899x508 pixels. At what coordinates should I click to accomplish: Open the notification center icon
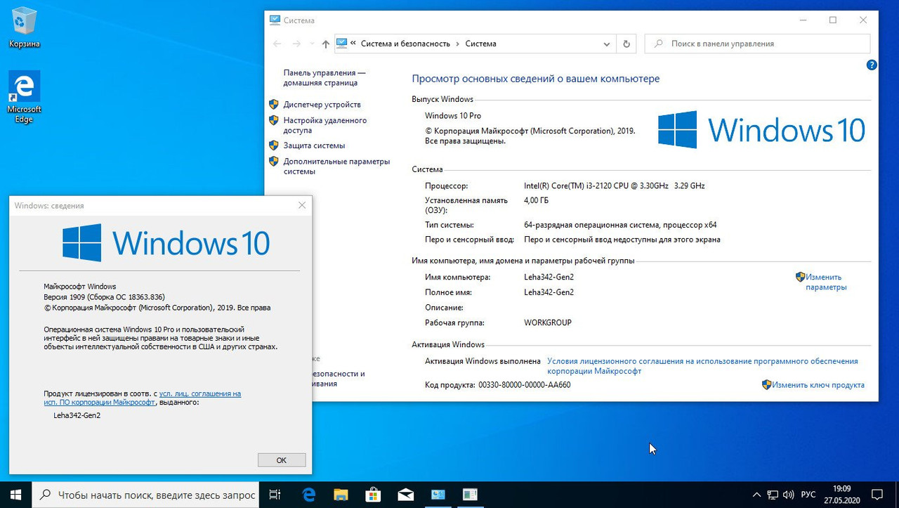(x=877, y=495)
